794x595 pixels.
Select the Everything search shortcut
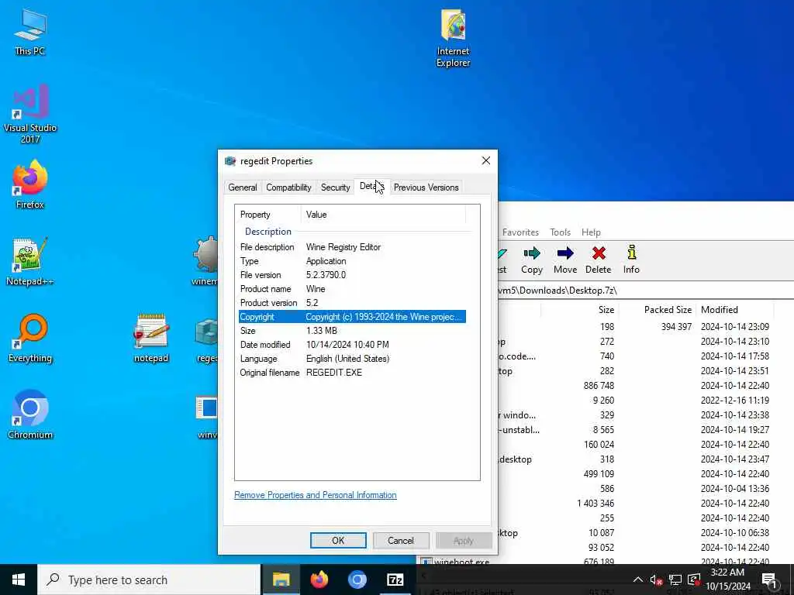30,338
